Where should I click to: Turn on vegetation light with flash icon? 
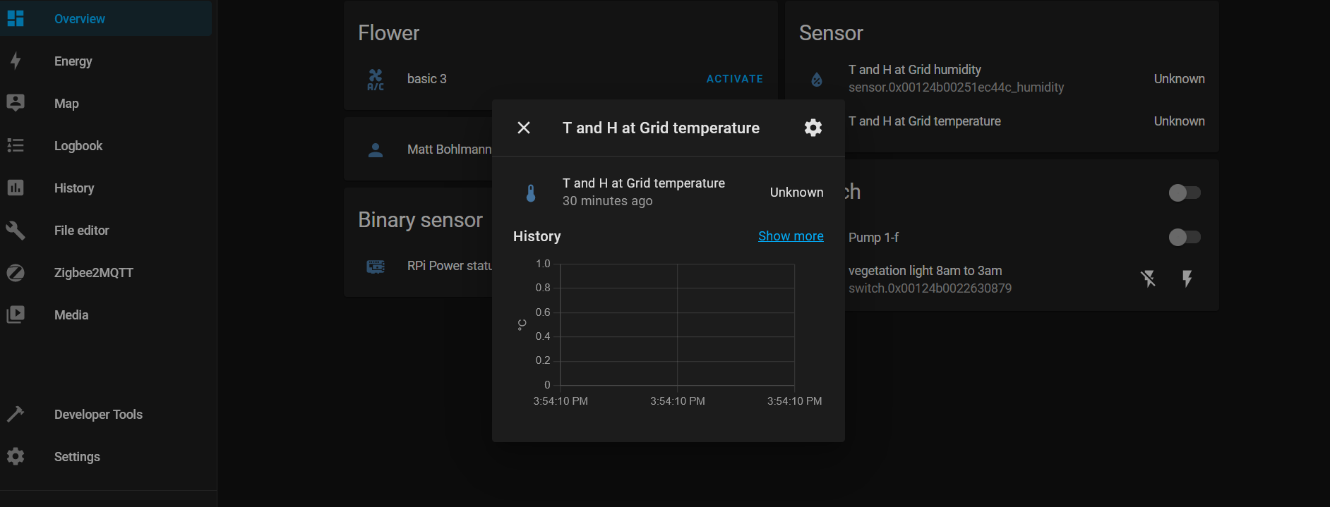pos(1187,279)
